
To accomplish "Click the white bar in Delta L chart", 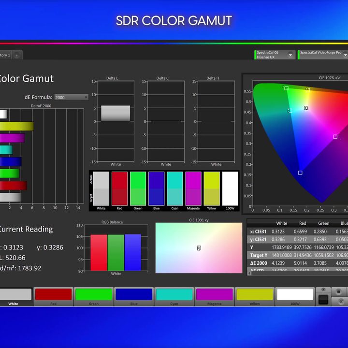I will coord(116,113).
